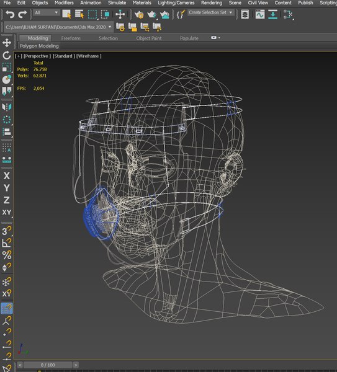Screen dimensions: 337x372
Task: Click the Redo arrow in the toolbar
Action: coord(22,14)
